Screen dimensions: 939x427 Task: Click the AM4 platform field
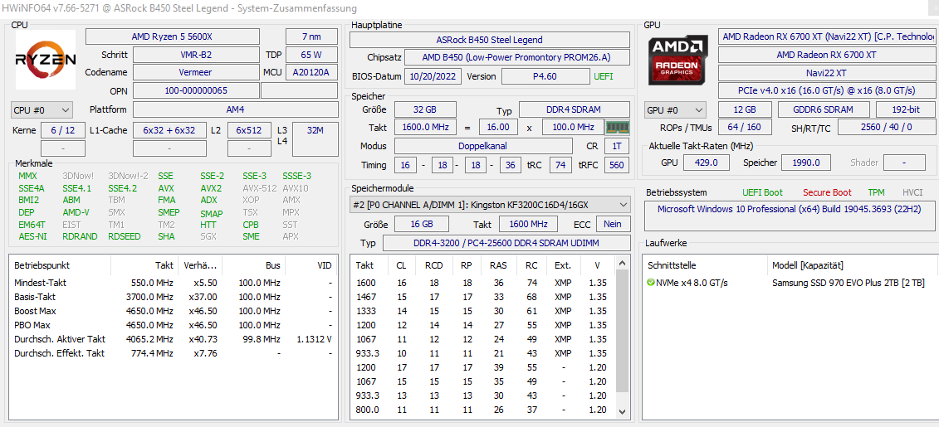tap(235, 110)
